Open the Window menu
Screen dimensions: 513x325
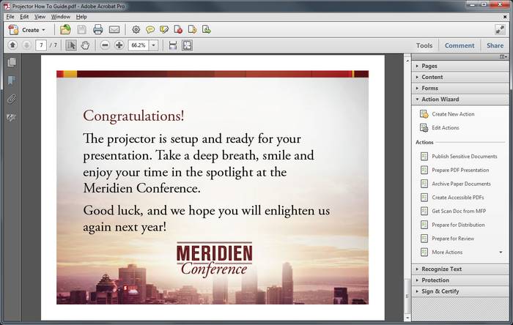[x=61, y=16]
